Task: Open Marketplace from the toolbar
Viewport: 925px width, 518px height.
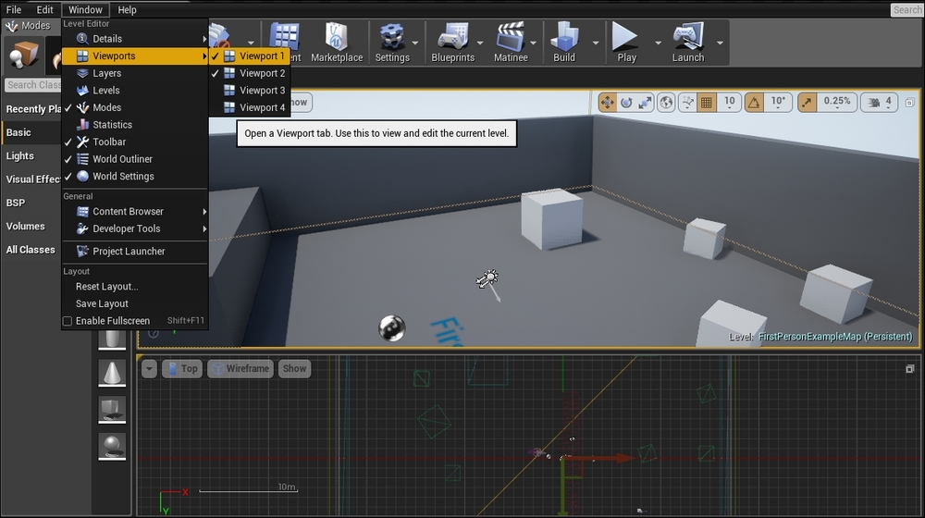Action: pos(337,43)
